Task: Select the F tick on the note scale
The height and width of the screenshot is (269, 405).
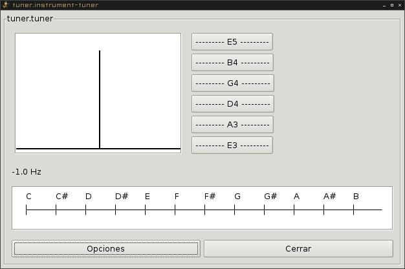Action: point(175,209)
